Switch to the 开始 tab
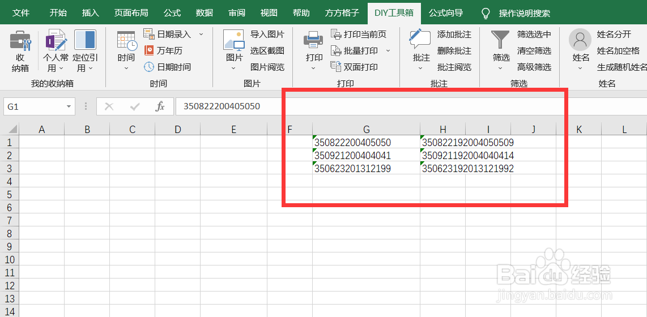Screen dimensions: 647x317 [58, 13]
